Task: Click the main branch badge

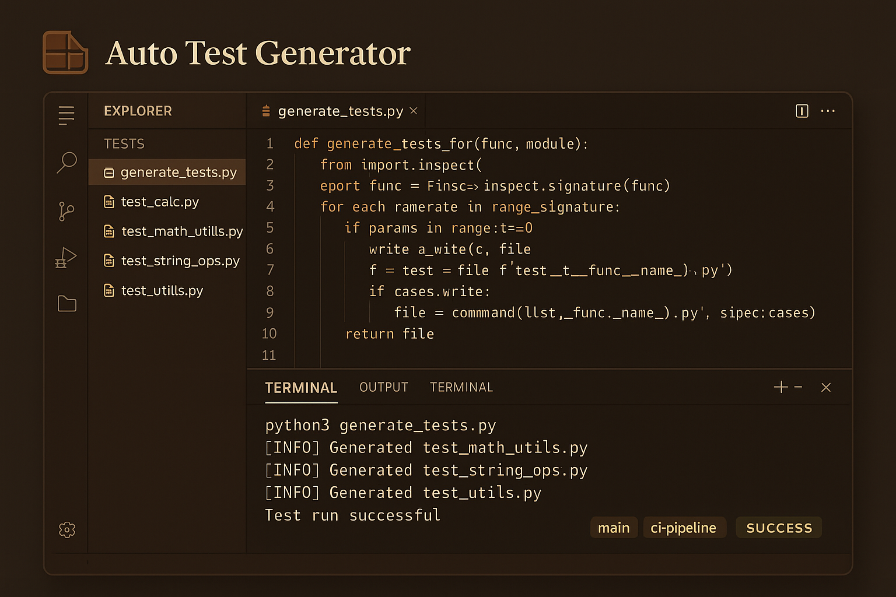Action: 614,528
